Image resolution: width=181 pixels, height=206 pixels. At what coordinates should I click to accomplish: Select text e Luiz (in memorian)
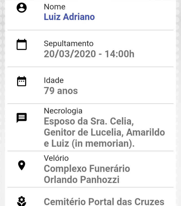point(89,144)
